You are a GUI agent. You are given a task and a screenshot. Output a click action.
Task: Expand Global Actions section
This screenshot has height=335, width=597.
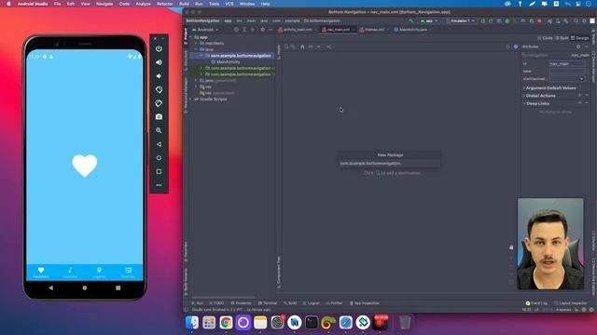pos(524,96)
